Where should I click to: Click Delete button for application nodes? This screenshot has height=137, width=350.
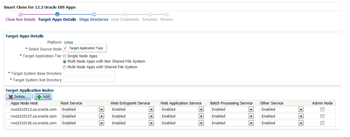pos(19,97)
